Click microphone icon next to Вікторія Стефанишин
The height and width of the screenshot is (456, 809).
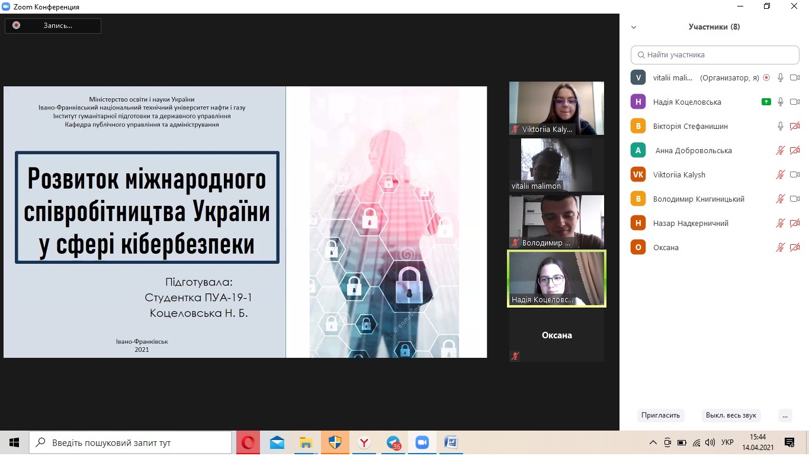781,126
